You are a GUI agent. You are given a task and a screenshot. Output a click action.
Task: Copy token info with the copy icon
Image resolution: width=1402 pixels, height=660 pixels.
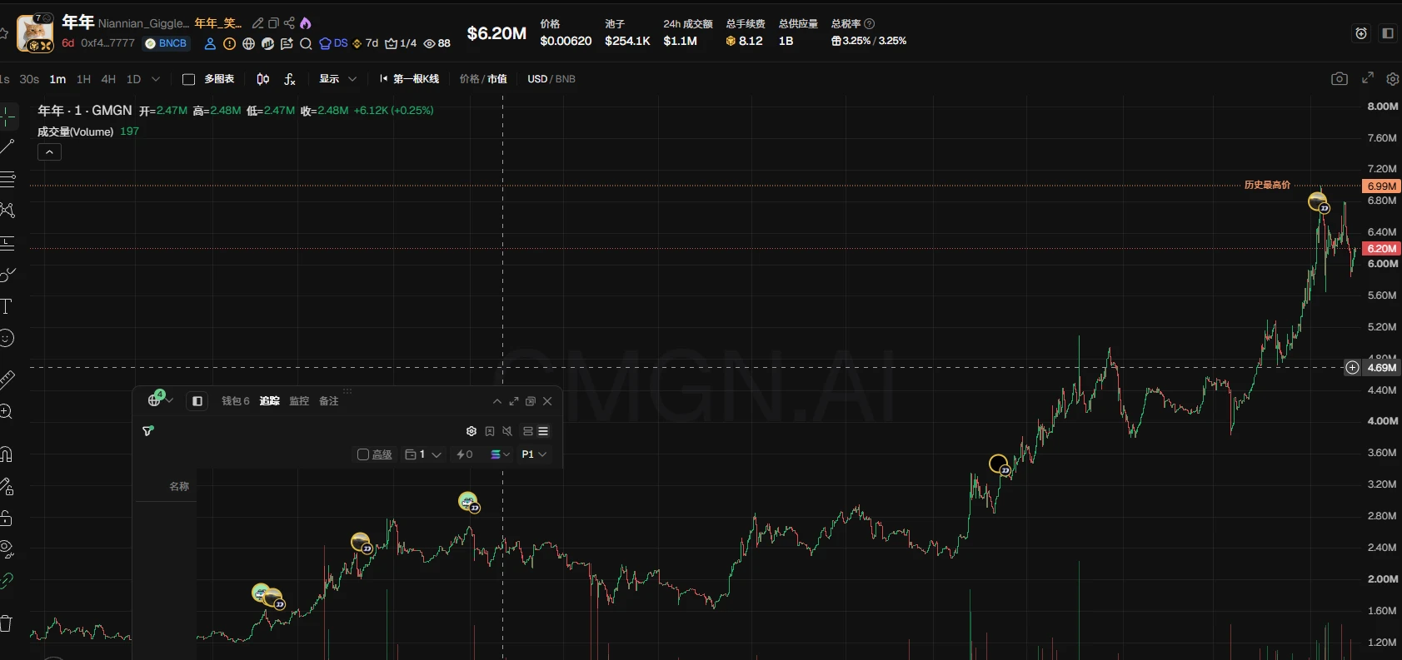(x=273, y=23)
